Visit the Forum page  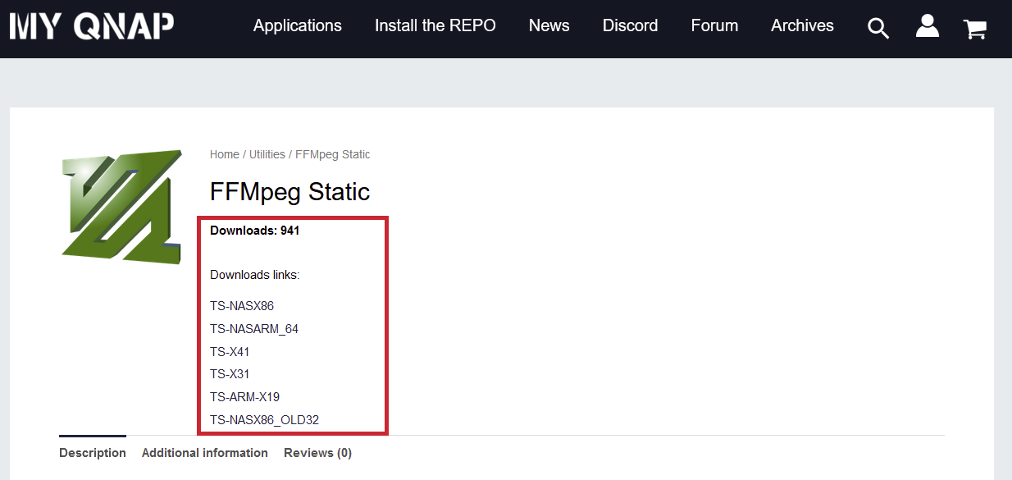[714, 25]
